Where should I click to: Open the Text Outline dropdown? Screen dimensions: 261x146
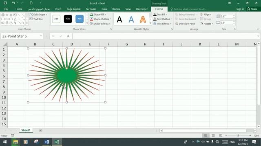162,19
